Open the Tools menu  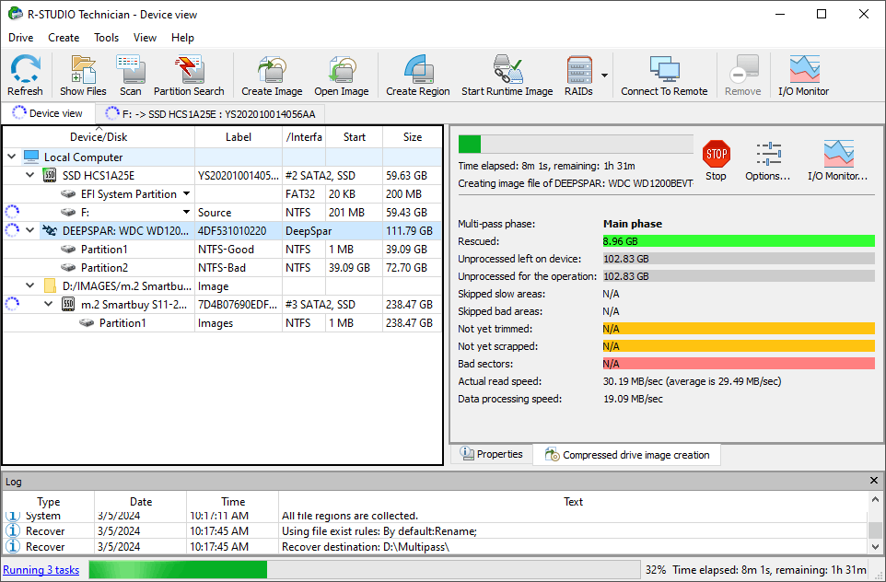click(x=106, y=37)
